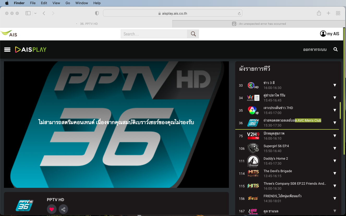Select V2H9 TV channel logo
Screen dimensions: 346x216
click(253, 136)
